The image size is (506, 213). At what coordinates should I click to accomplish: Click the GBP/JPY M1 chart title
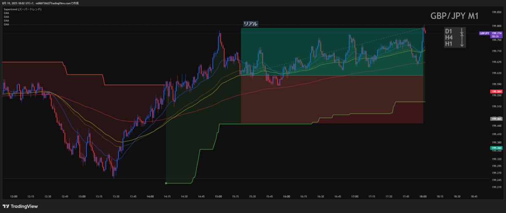coord(454,16)
